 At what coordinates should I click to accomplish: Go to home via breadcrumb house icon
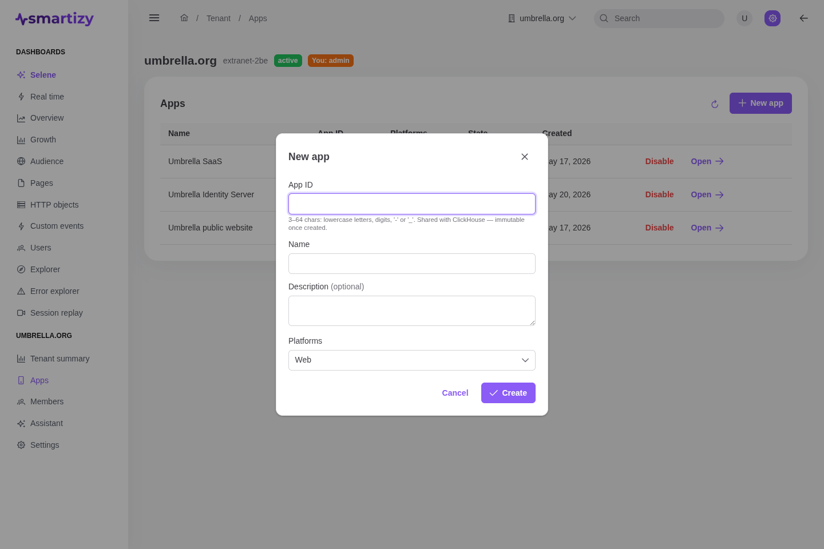click(x=184, y=18)
